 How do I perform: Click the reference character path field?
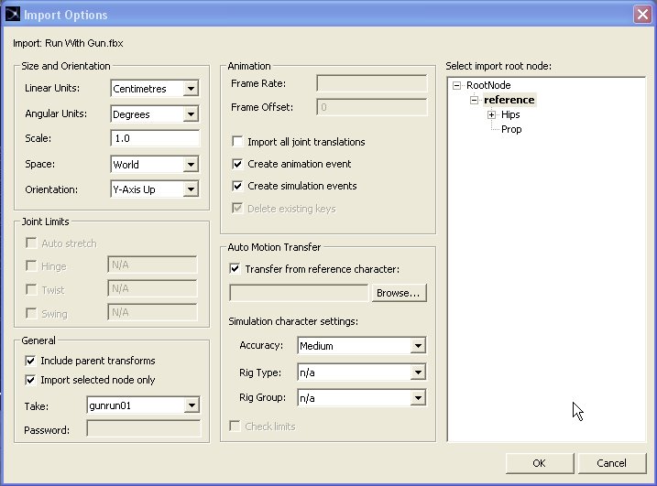(299, 293)
